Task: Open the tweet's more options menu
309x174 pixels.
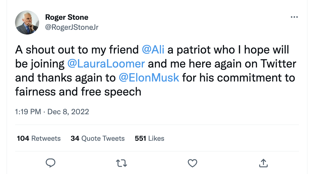Action: click(294, 17)
